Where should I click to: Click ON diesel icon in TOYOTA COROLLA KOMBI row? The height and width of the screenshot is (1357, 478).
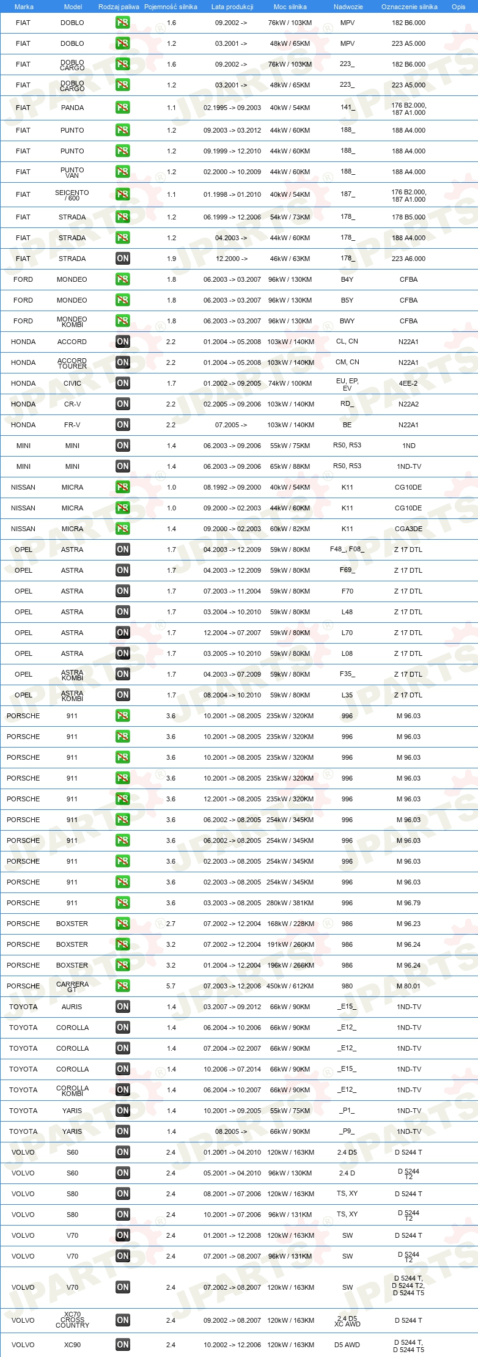122,1090
